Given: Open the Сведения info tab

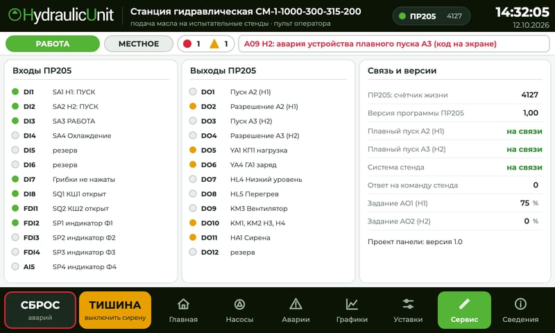Looking at the screenshot, I should (x=520, y=310).
